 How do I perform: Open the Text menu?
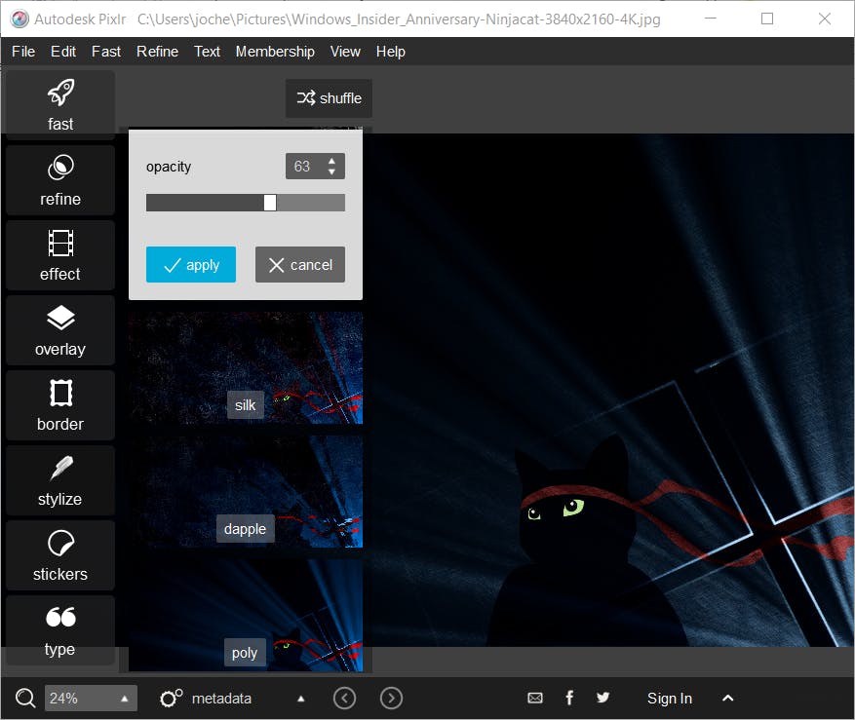tap(207, 52)
